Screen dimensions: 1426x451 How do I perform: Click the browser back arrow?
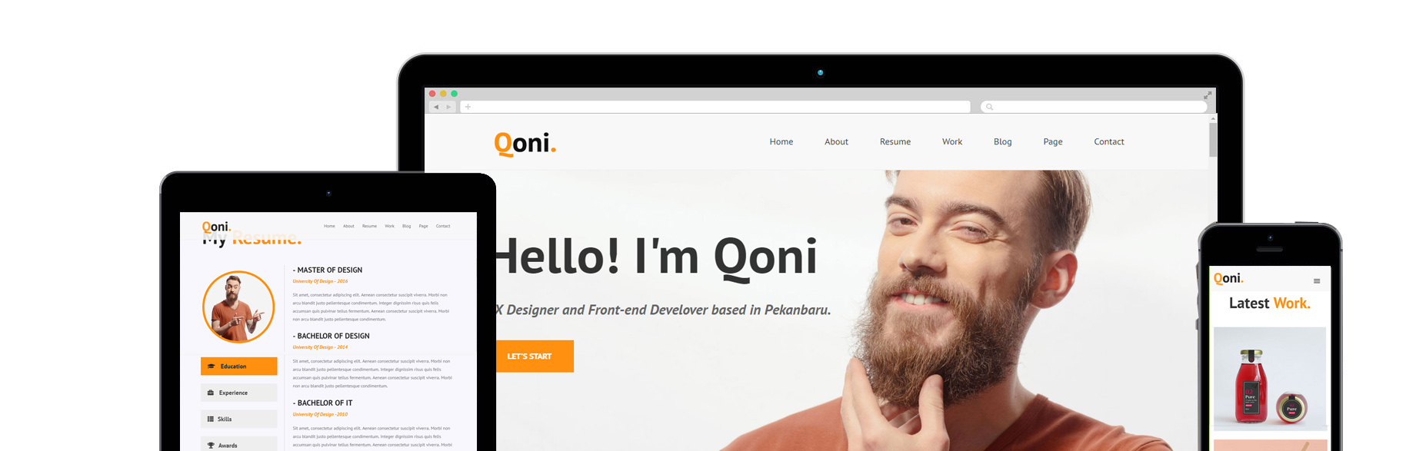click(436, 107)
